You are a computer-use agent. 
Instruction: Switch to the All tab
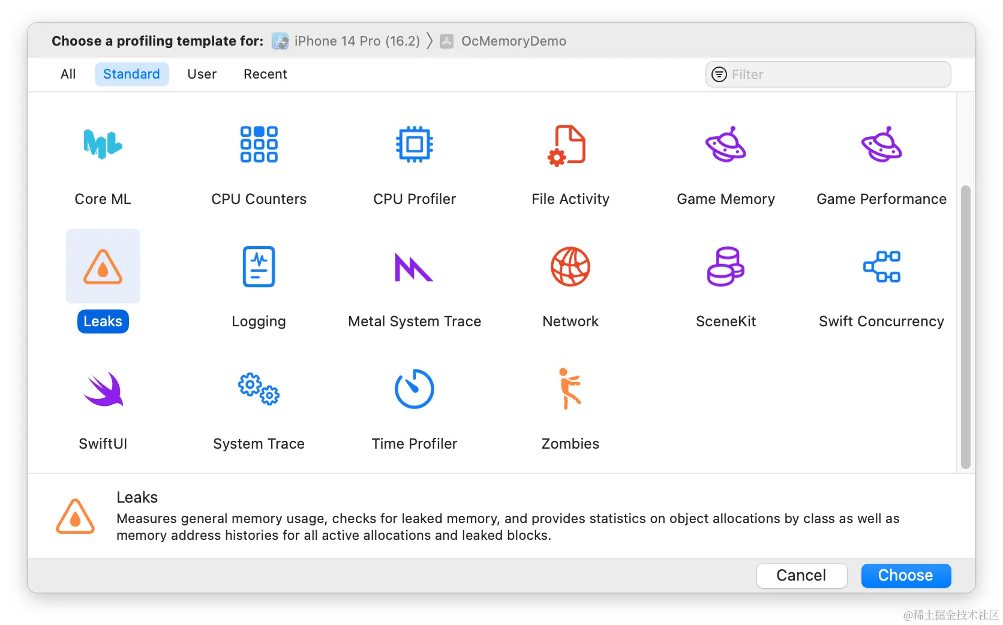pos(68,74)
